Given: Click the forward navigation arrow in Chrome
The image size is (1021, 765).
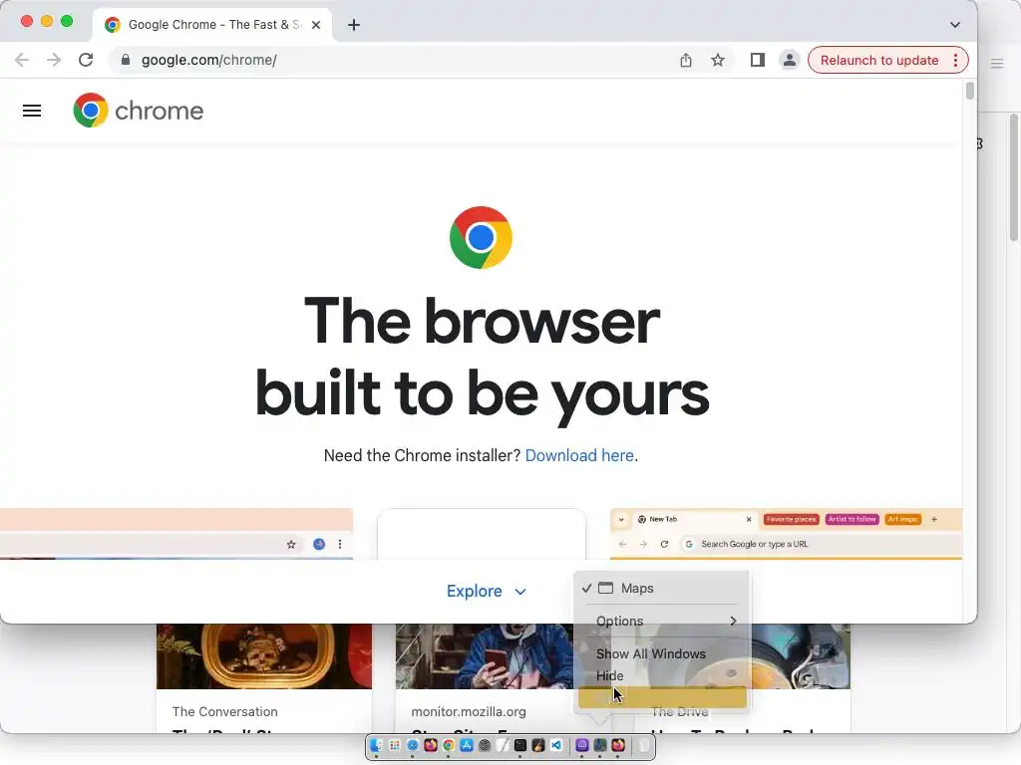Looking at the screenshot, I should pyautogui.click(x=54, y=60).
